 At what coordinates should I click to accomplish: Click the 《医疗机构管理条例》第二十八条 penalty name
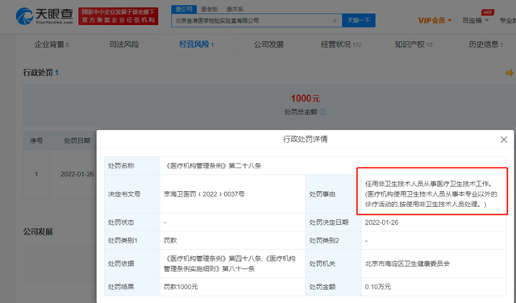pos(212,166)
